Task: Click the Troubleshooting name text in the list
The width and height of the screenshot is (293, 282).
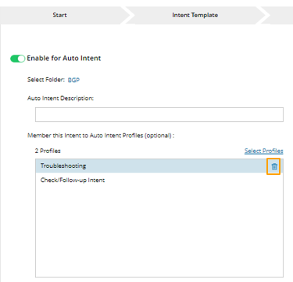Action: 63,166
